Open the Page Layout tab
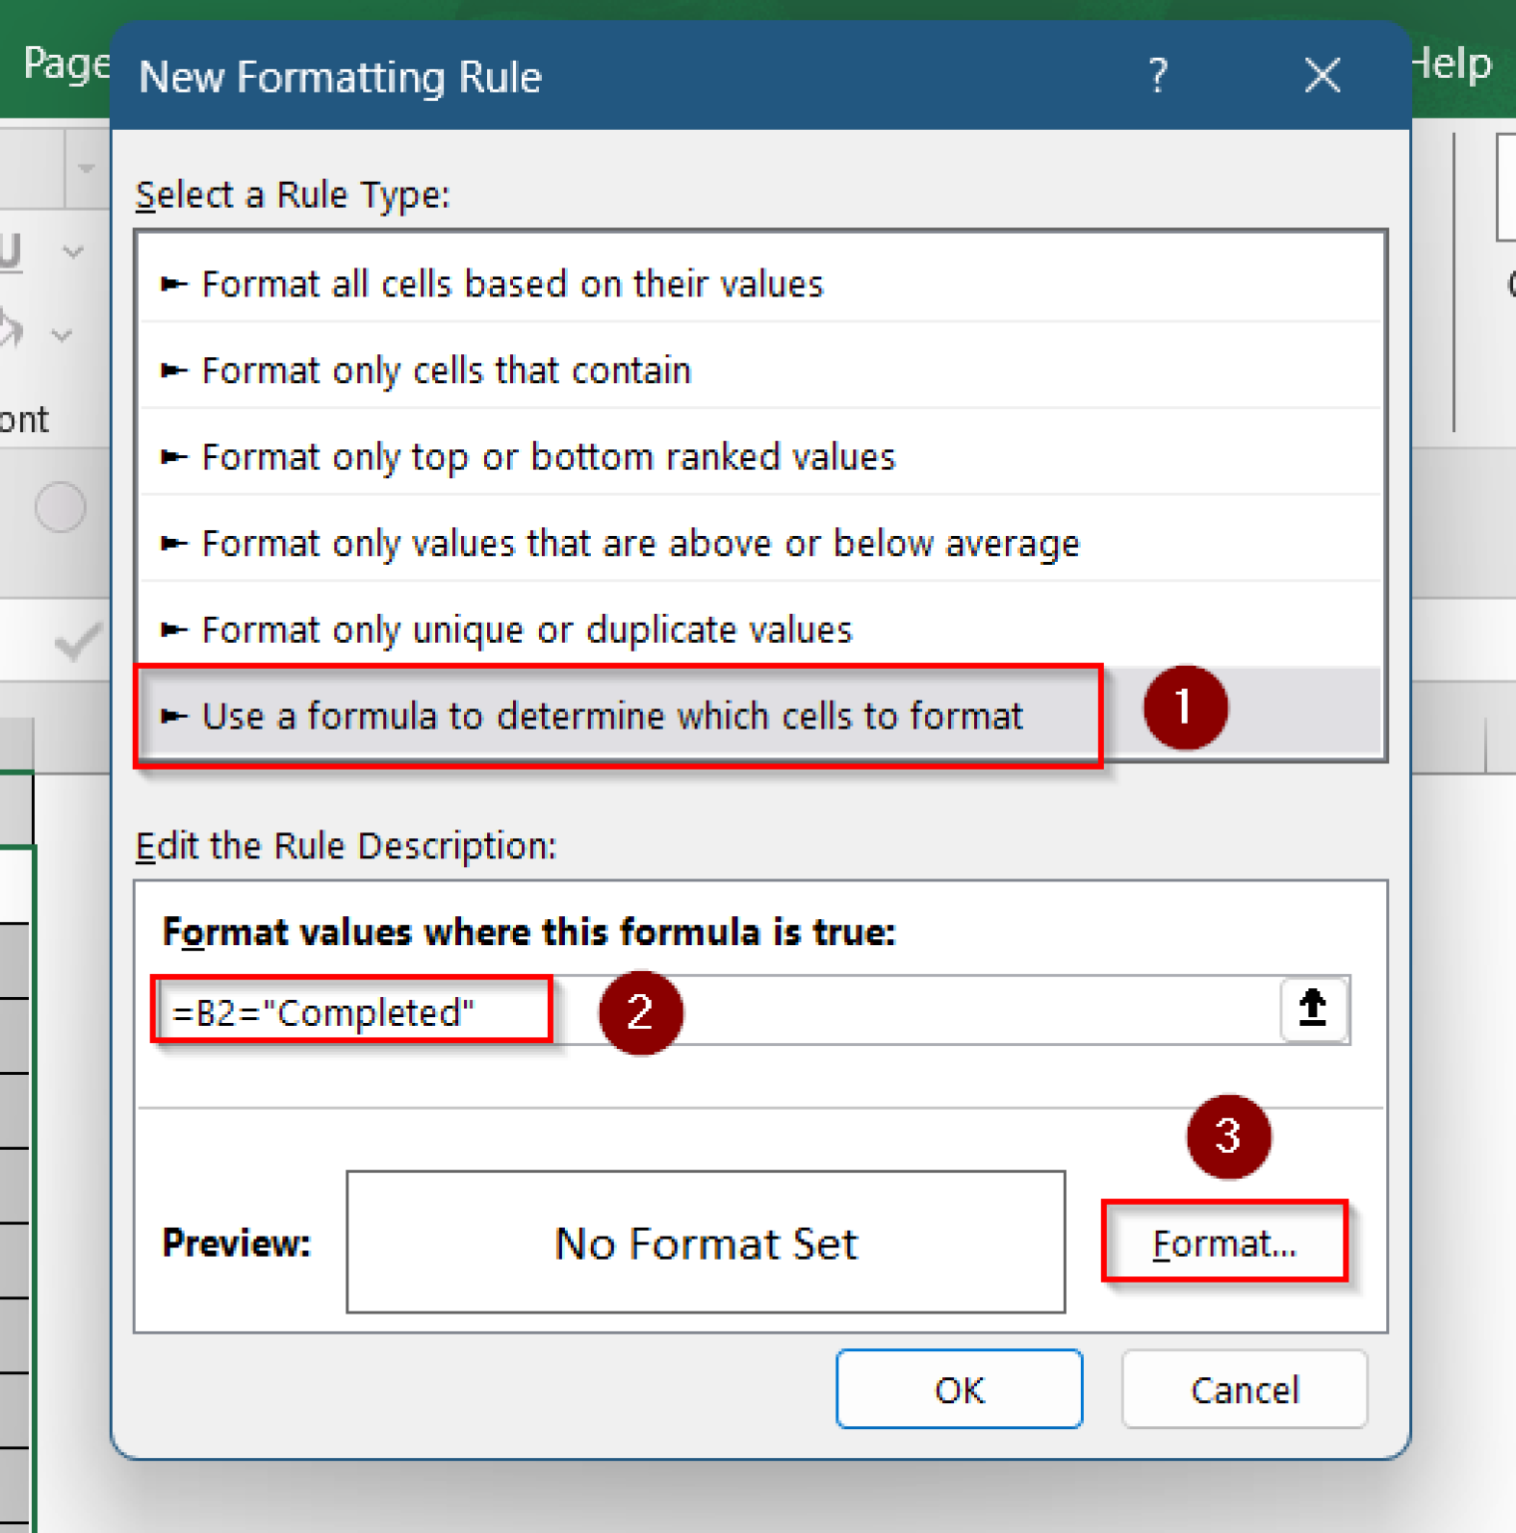 point(65,63)
